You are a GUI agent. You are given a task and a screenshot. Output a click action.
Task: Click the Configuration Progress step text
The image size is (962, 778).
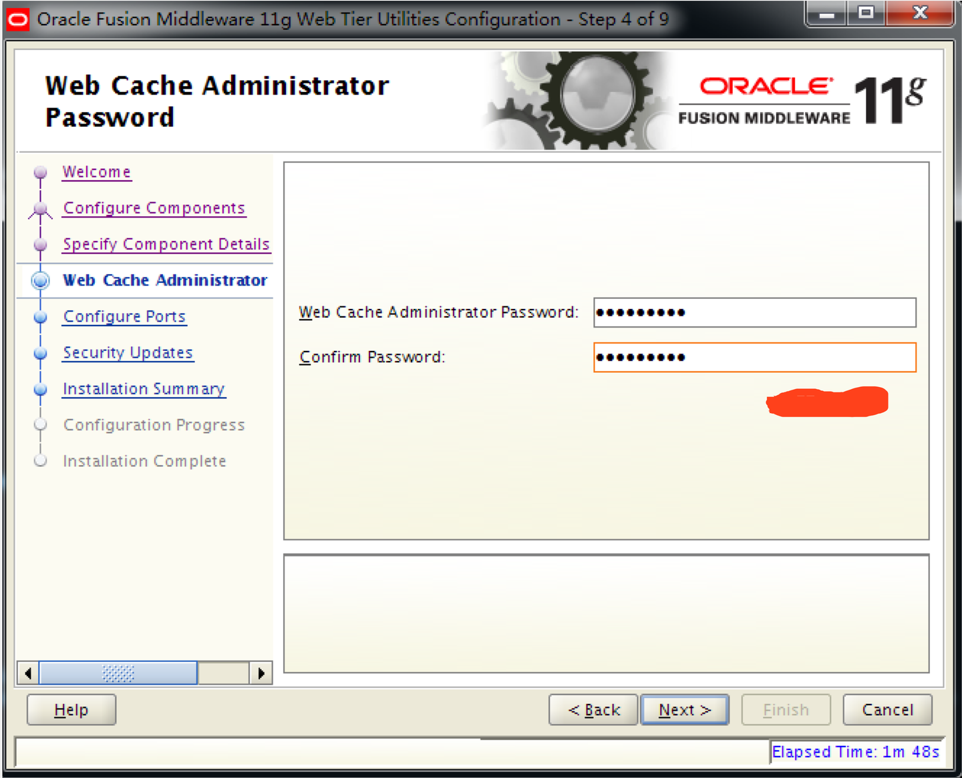point(154,425)
